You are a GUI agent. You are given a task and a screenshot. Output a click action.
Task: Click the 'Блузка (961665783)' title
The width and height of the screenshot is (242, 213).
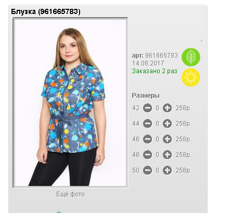[46, 11]
